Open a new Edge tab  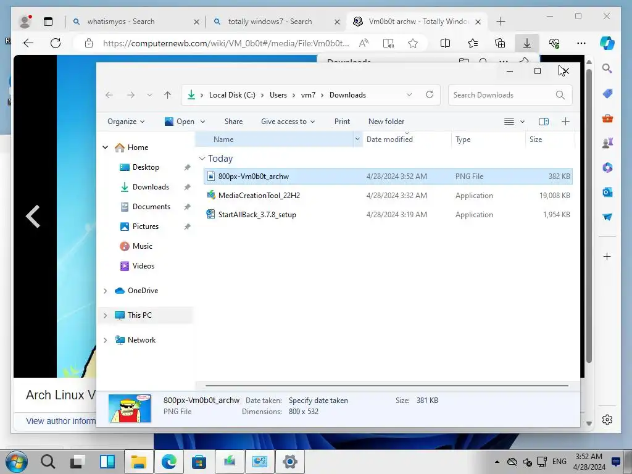pyautogui.click(x=501, y=22)
